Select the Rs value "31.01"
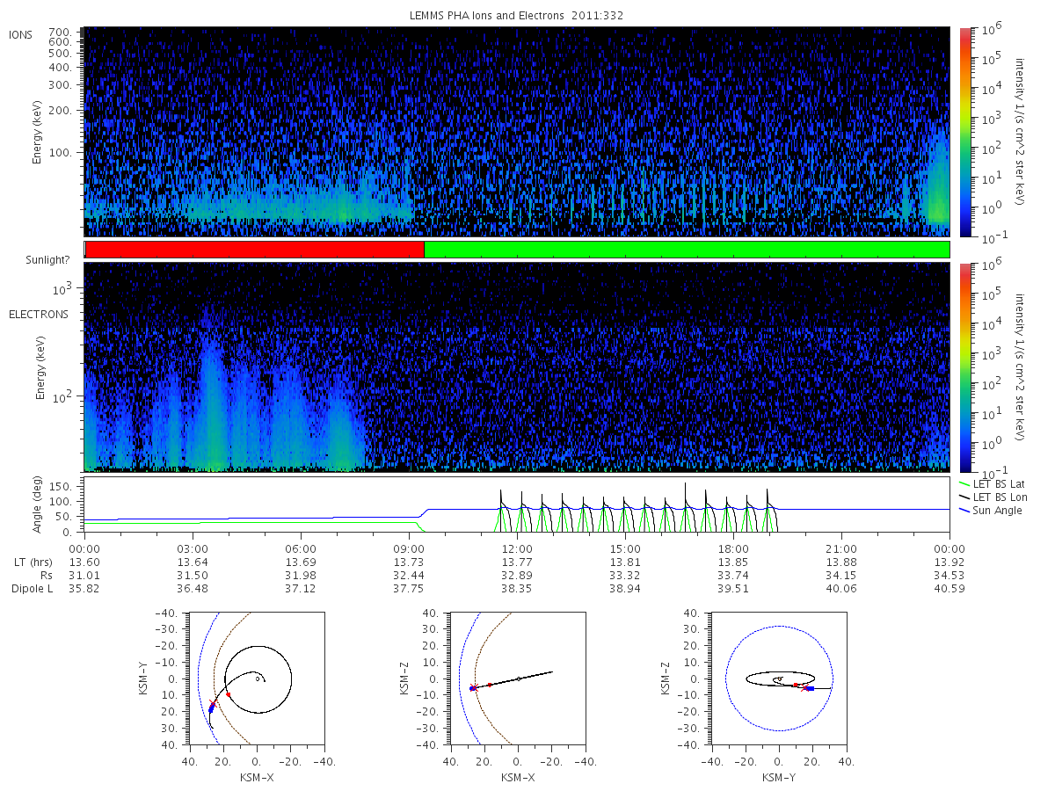This screenshot has width=1055, height=791. pos(84,575)
